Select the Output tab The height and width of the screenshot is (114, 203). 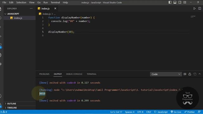point(58,74)
